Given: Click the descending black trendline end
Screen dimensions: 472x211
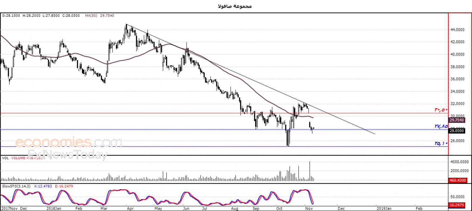Looking at the screenshot, I should [375, 134].
